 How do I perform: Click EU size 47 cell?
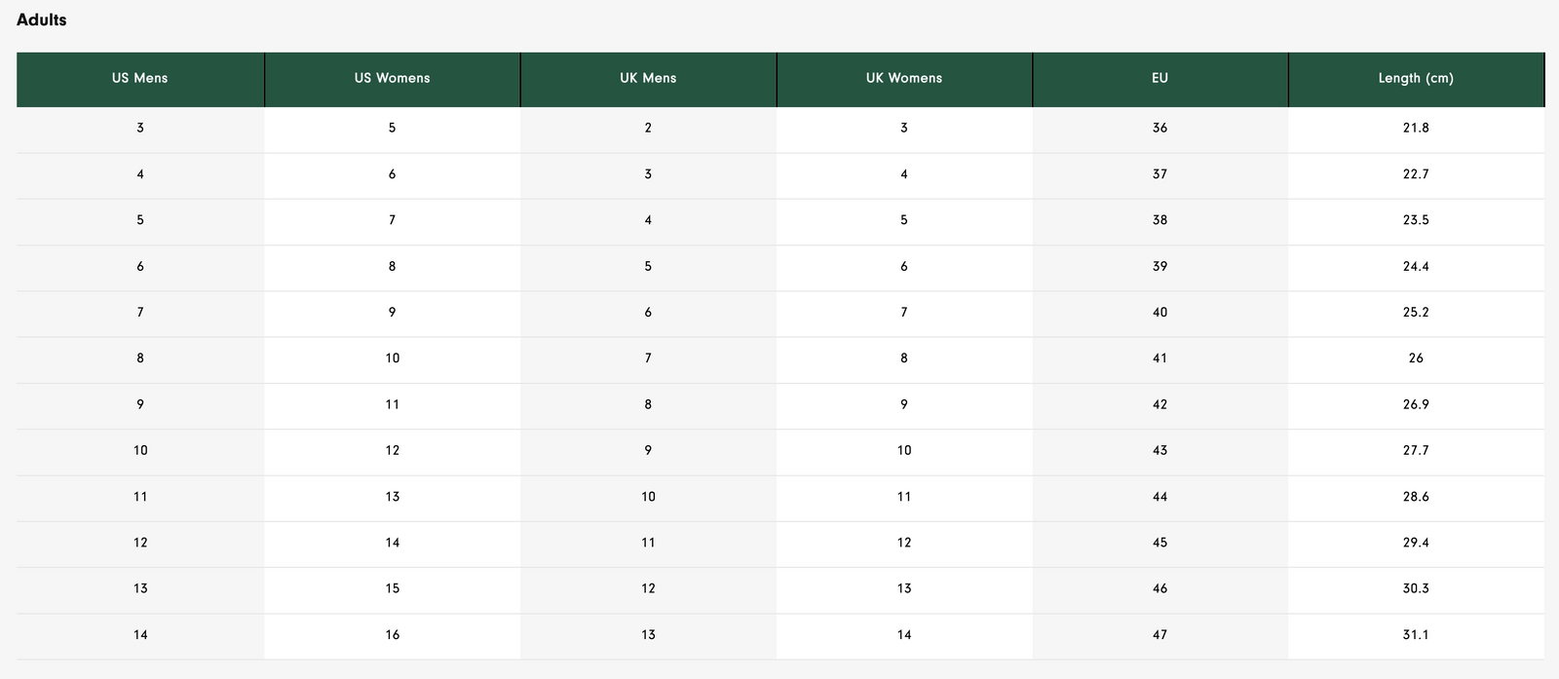pos(1160,635)
